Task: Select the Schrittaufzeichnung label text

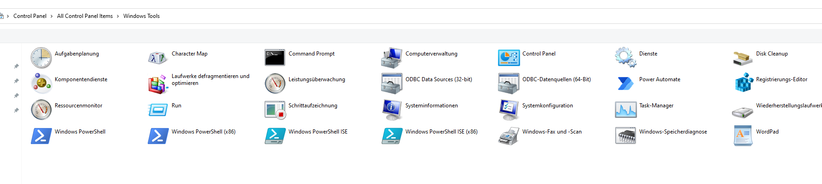Action: 313,106
